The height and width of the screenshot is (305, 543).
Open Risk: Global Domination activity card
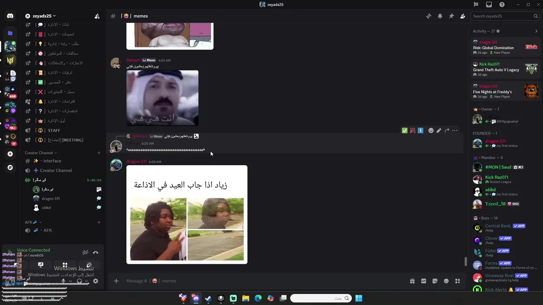505,47
